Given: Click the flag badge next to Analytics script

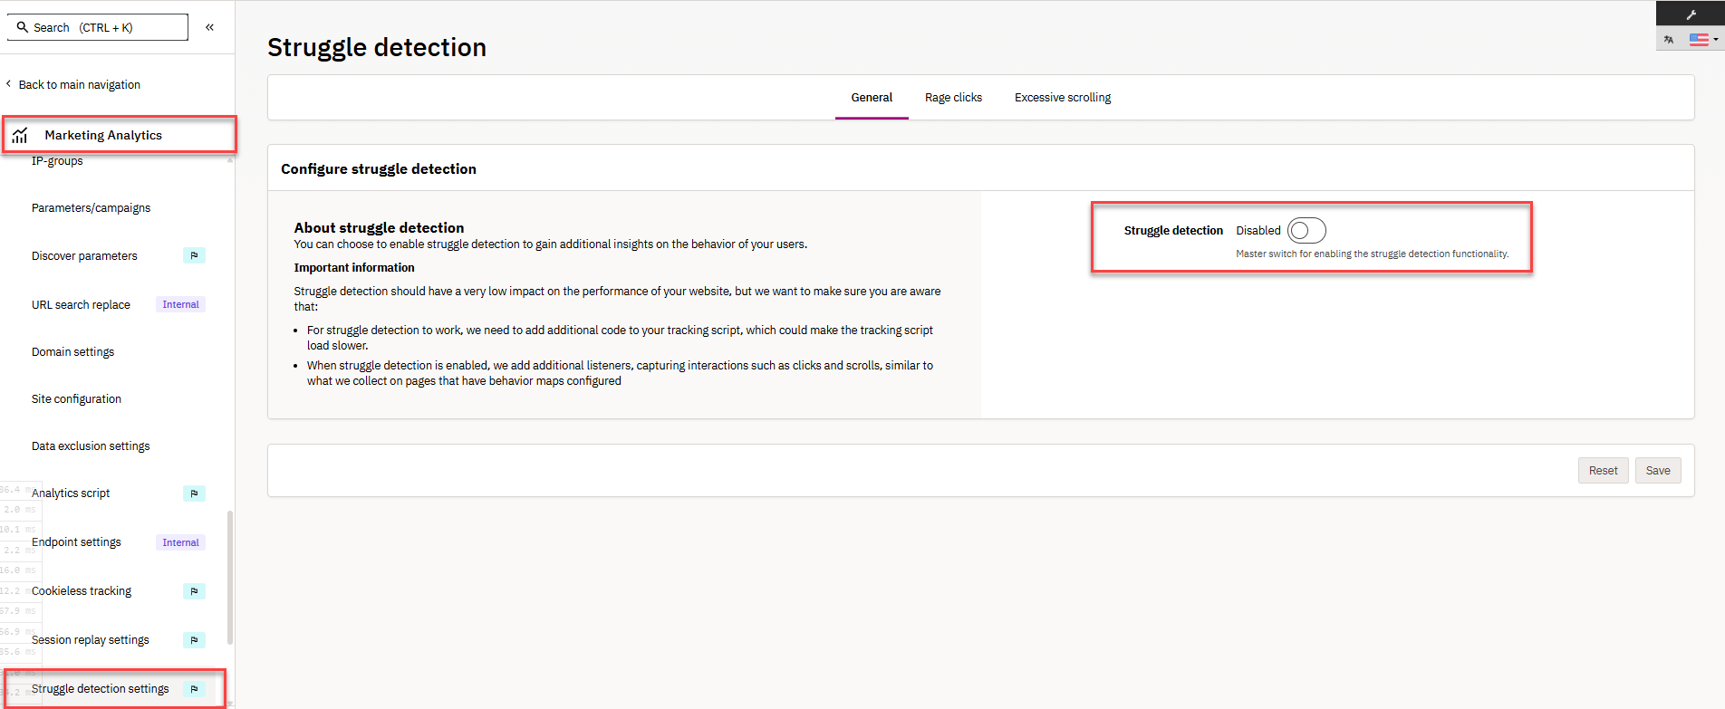Looking at the screenshot, I should coord(194,493).
